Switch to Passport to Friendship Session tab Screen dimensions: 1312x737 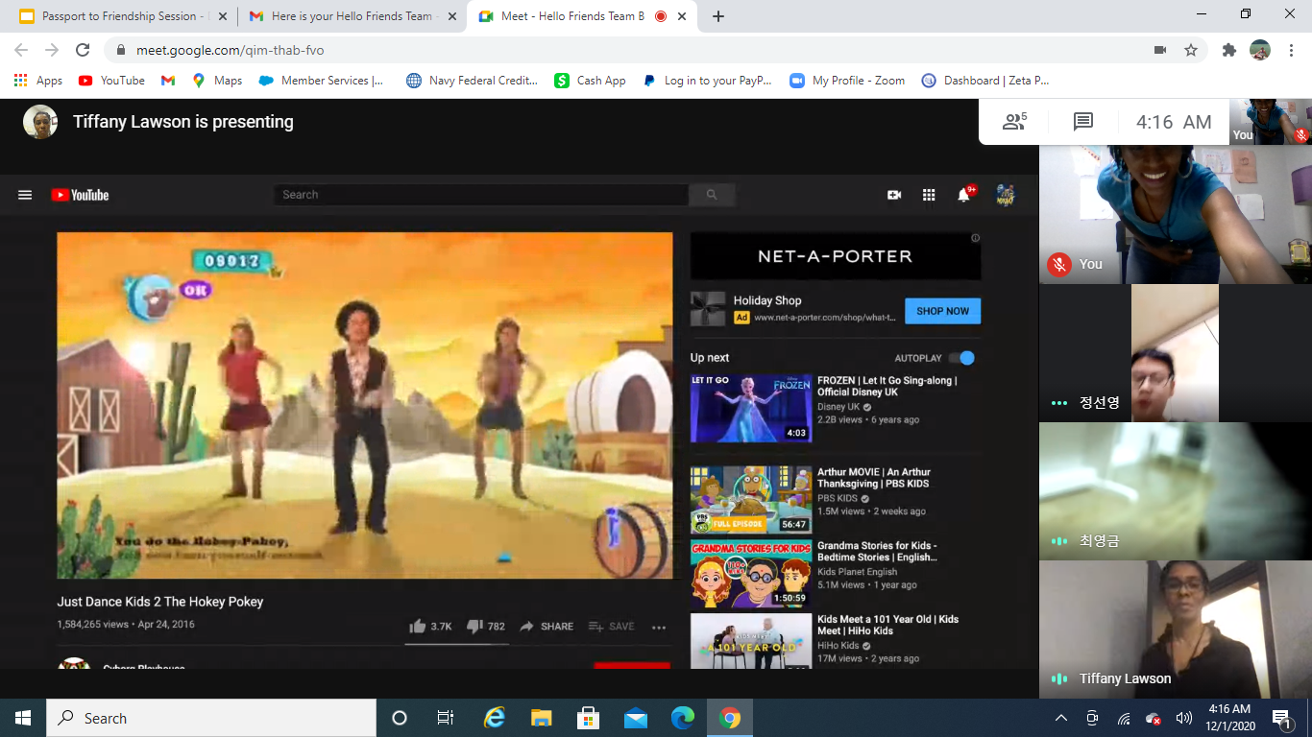pyautogui.click(x=122, y=16)
